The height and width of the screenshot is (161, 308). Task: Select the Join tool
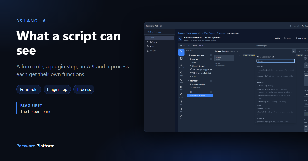[x=181, y=110]
